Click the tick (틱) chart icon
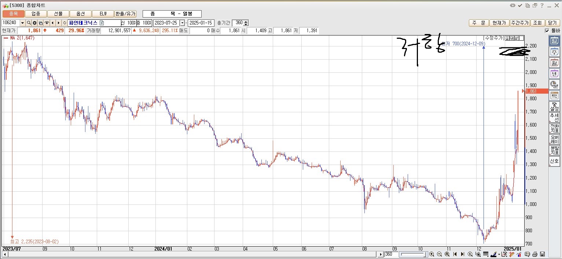 [554, 96]
